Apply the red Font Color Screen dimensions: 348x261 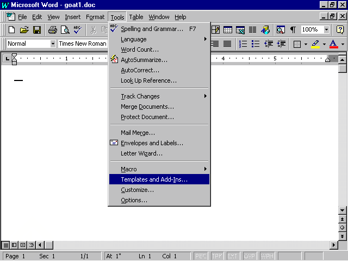333,44
